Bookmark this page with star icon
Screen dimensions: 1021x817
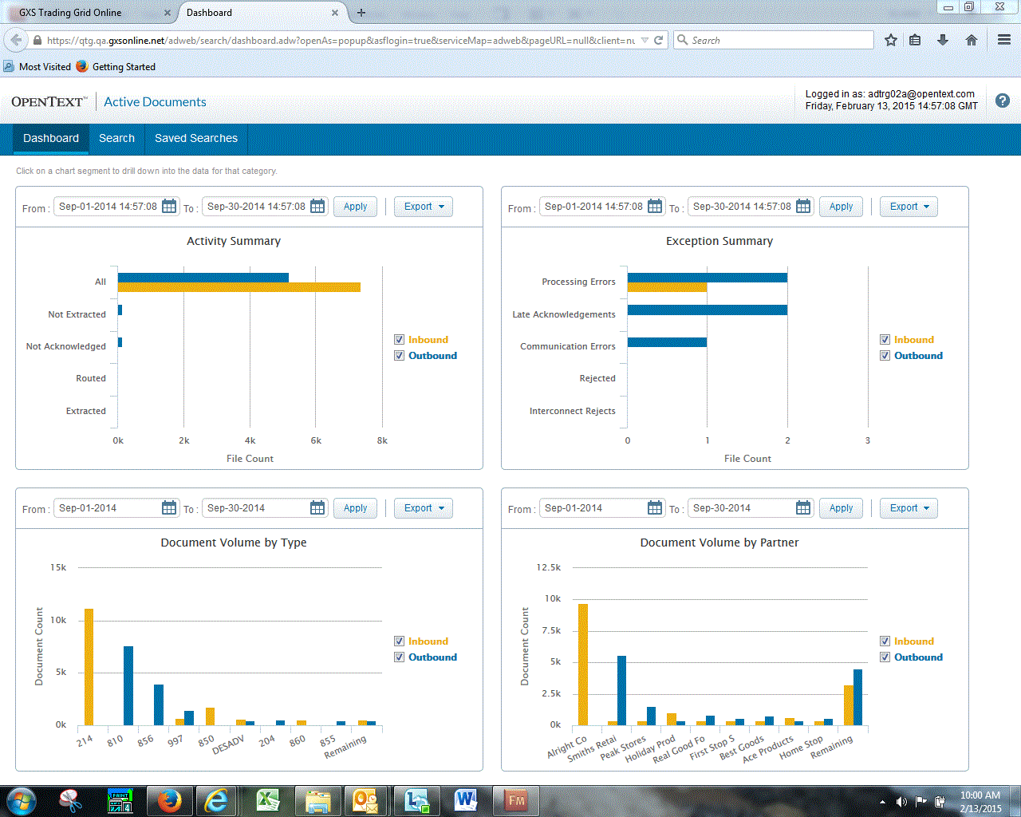[891, 40]
